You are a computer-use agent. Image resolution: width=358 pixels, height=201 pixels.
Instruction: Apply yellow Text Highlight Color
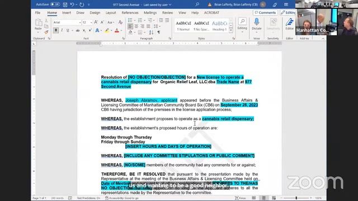pyautogui.click(x=107, y=30)
